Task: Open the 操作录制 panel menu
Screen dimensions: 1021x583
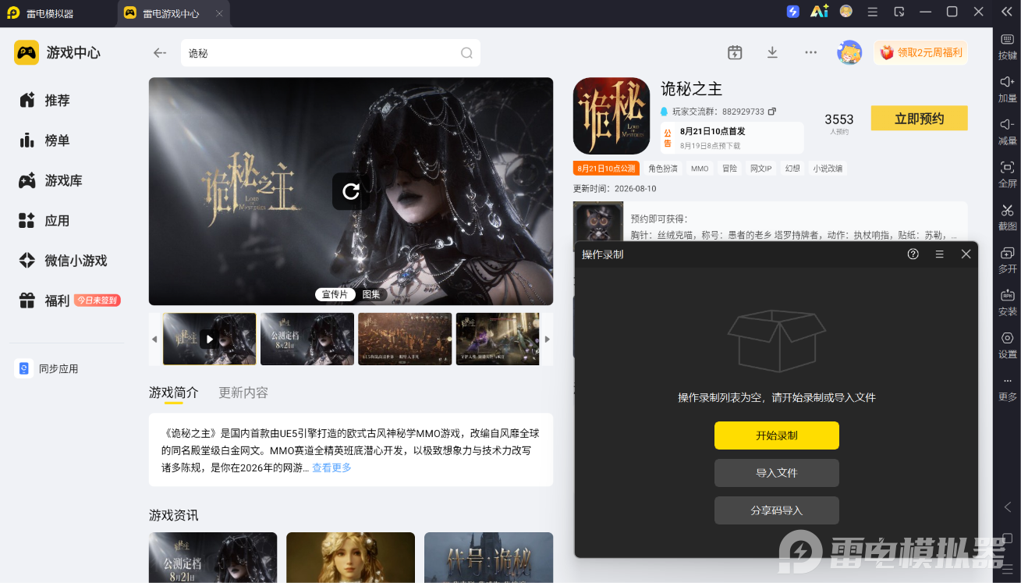Action: click(940, 254)
